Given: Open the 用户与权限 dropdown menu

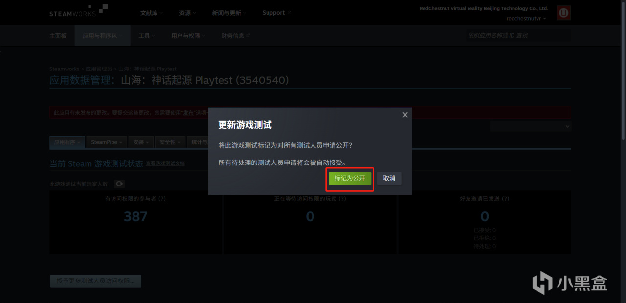Looking at the screenshot, I should pos(188,36).
